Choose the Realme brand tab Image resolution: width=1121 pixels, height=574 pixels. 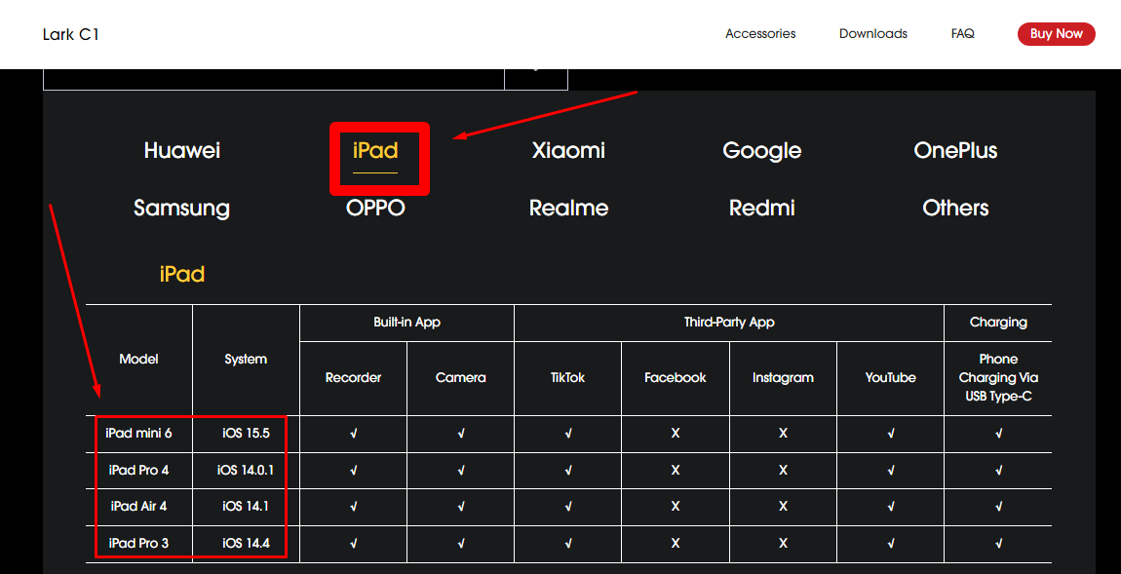[x=568, y=208]
